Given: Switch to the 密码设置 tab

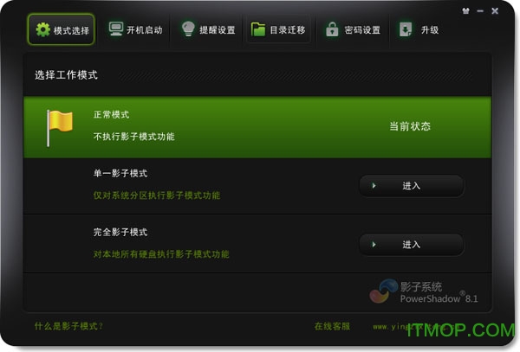Looking at the screenshot, I should click(353, 29).
